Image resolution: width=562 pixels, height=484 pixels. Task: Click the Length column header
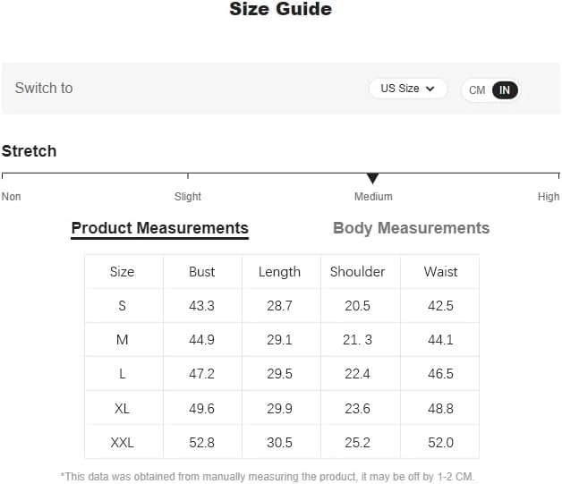[279, 272]
